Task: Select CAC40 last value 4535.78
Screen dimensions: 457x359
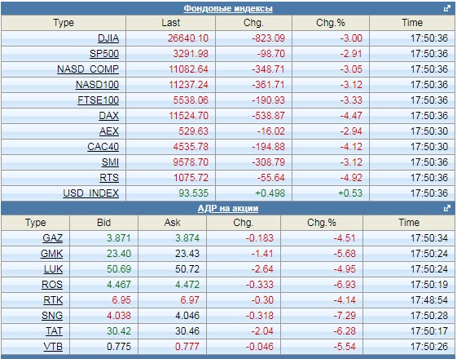Action: point(191,147)
